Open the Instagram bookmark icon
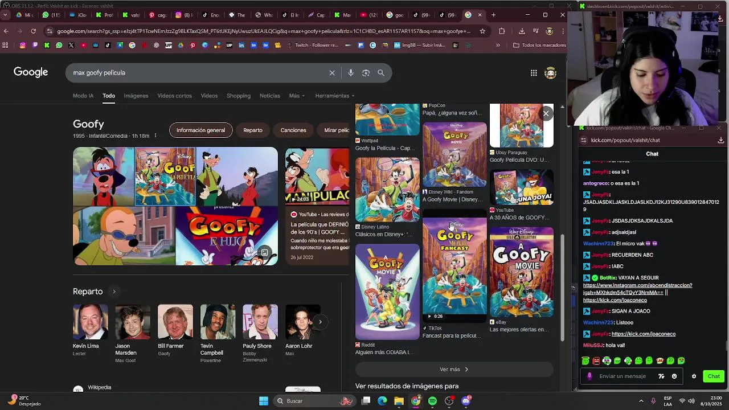This screenshot has width=729, height=410. tap(23, 45)
